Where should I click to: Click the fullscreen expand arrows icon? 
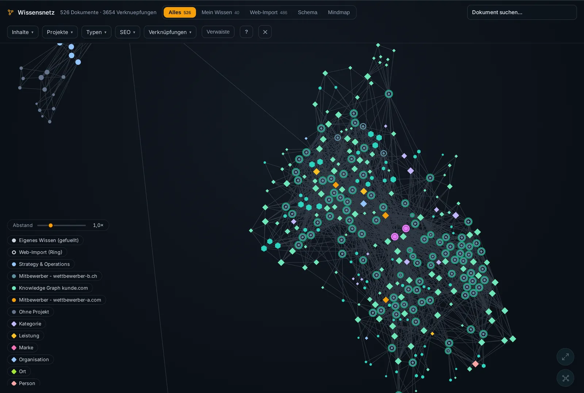coord(565,357)
